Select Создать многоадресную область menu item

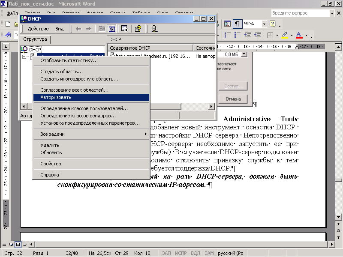tap(91, 79)
